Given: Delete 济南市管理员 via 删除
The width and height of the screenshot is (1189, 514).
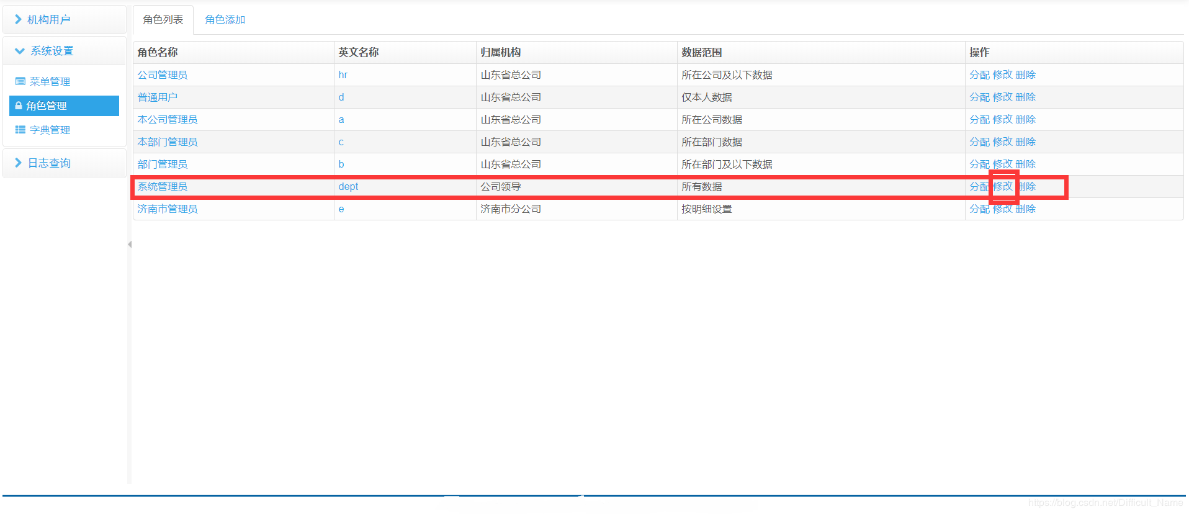Looking at the screenshot, I should coord(1026,209).
